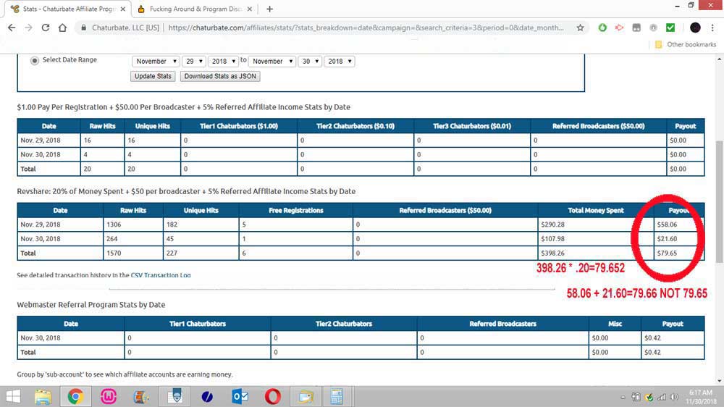This screenshot has width=724, height=407.
Task: Open start month dropdown showing November
Action: [x=156, y=61]
